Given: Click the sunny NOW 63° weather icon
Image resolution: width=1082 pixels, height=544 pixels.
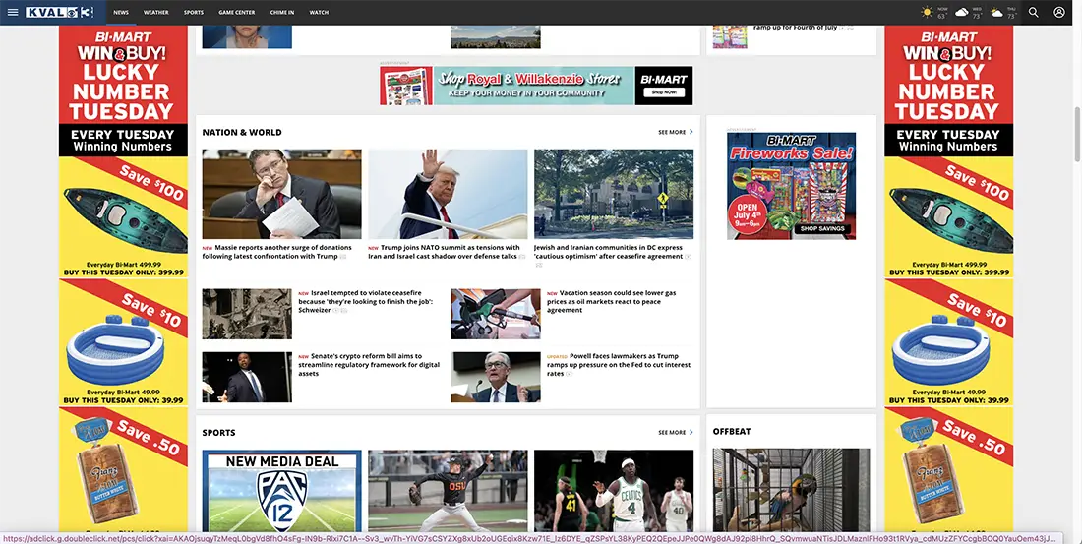Looking at the screenshot, I should tap(927, 13).
